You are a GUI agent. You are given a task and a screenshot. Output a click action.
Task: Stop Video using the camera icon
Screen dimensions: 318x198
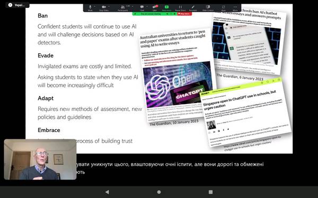tap(104, 8)
